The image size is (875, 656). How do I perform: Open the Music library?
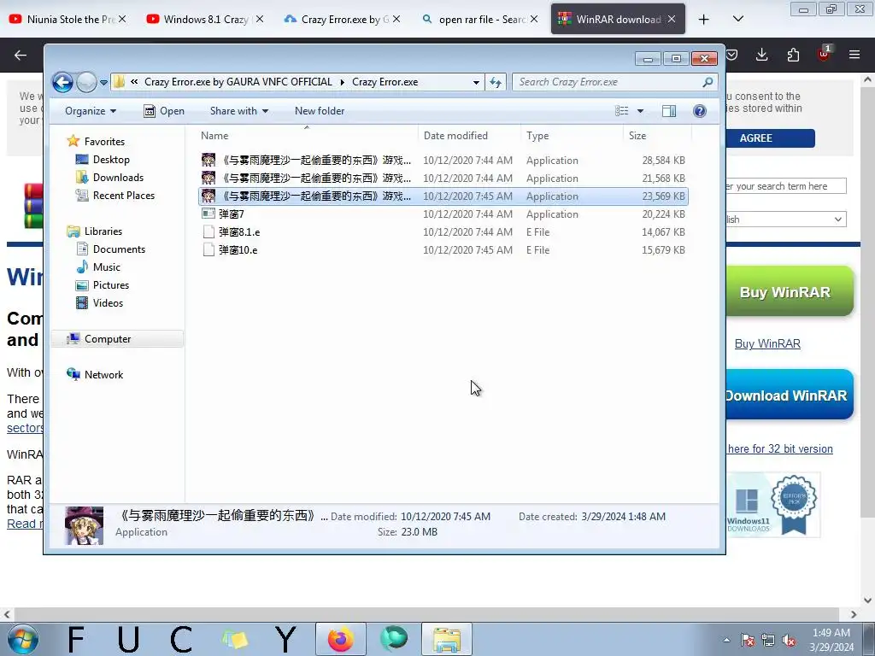pos(106,266)
